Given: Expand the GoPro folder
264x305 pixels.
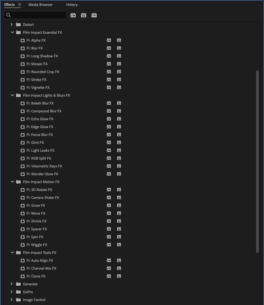Looking at the screenshot, I should coord(12,292).
